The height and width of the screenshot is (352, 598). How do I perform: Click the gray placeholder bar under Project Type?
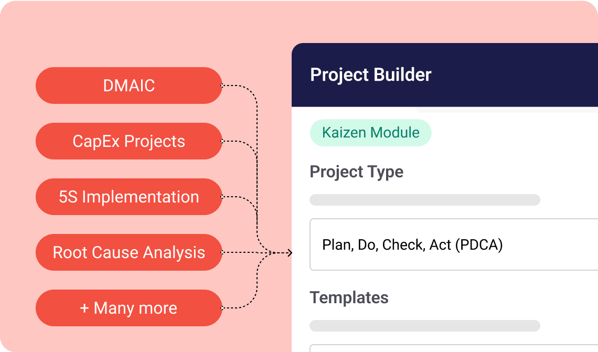[424, 200]
